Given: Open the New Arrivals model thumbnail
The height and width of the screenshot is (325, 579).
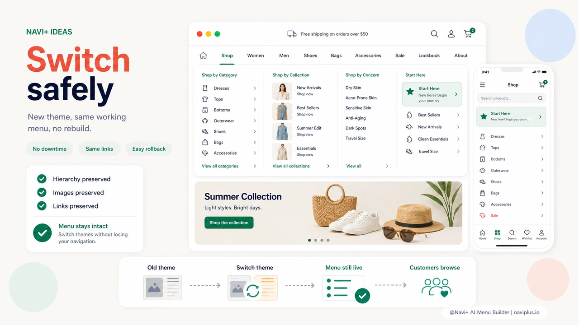Looking at the screenshot, I should pos(282,91).
